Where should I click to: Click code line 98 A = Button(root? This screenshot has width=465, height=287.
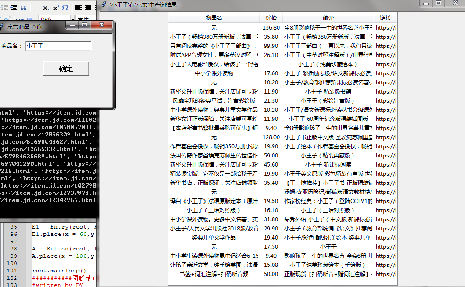[64, 249]
